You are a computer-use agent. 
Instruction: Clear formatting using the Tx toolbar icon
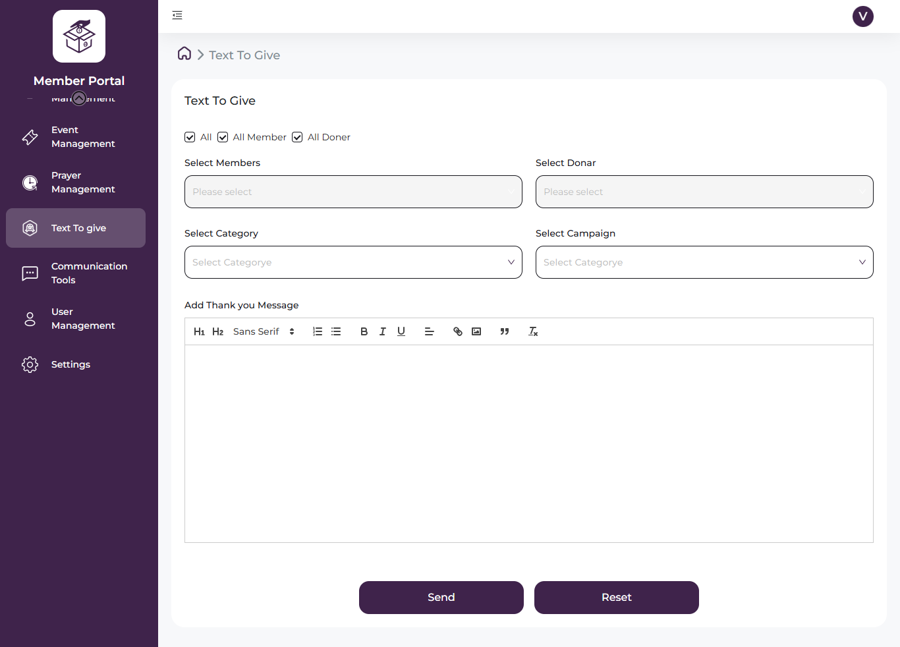coord(532,331)
